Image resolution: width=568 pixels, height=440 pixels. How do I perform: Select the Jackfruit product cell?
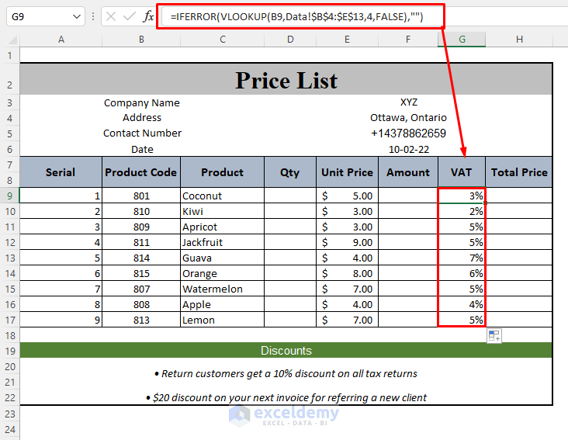coord(223,243)
